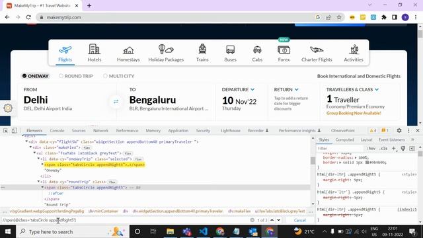The width and height of the screenshot is (423, 238).
Task: Collapse the roundTrip li node
Action: point(38,182)
